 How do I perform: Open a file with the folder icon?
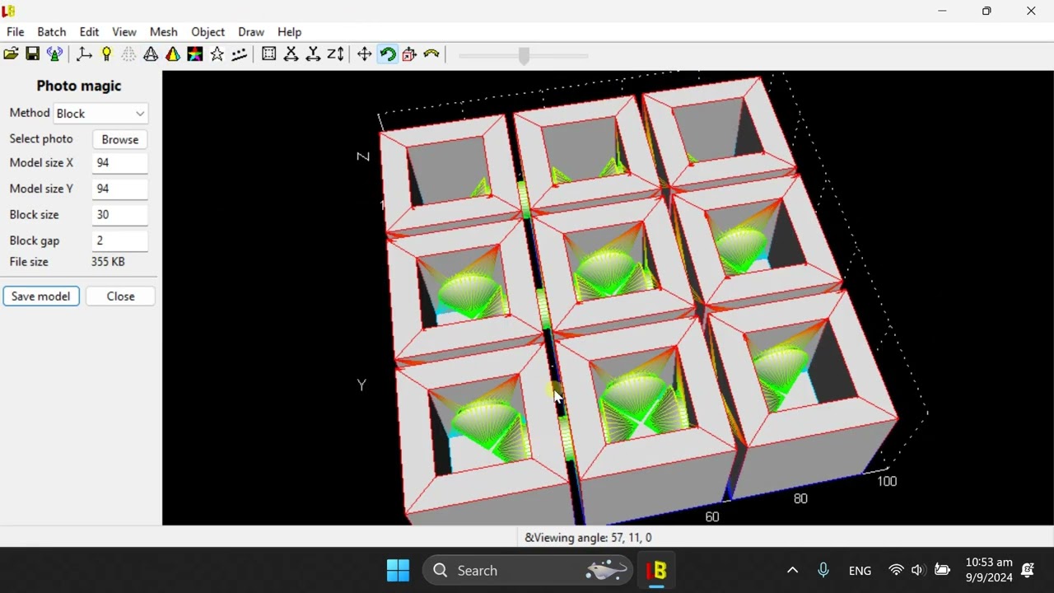tap(11, 54)
